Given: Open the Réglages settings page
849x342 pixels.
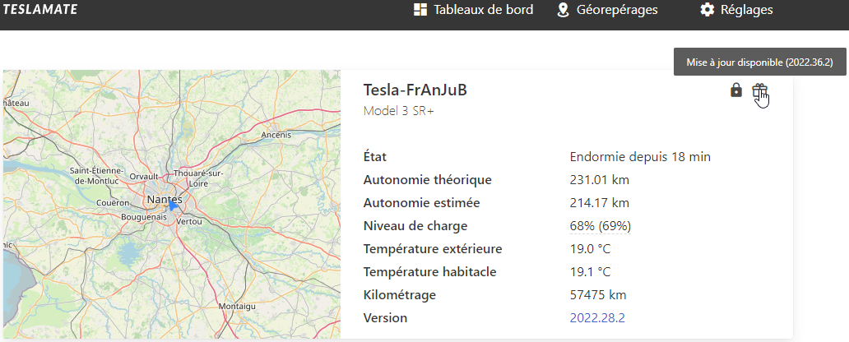Looking at the screenshot, I should [736, 10].
